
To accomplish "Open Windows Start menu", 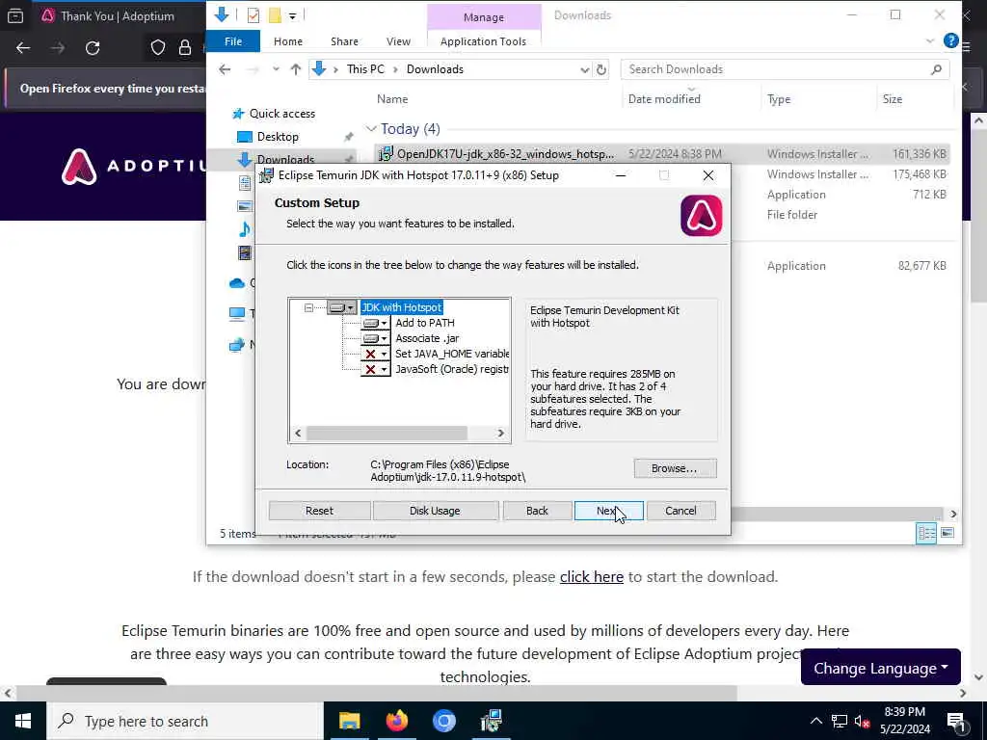I will click(23, 721).
